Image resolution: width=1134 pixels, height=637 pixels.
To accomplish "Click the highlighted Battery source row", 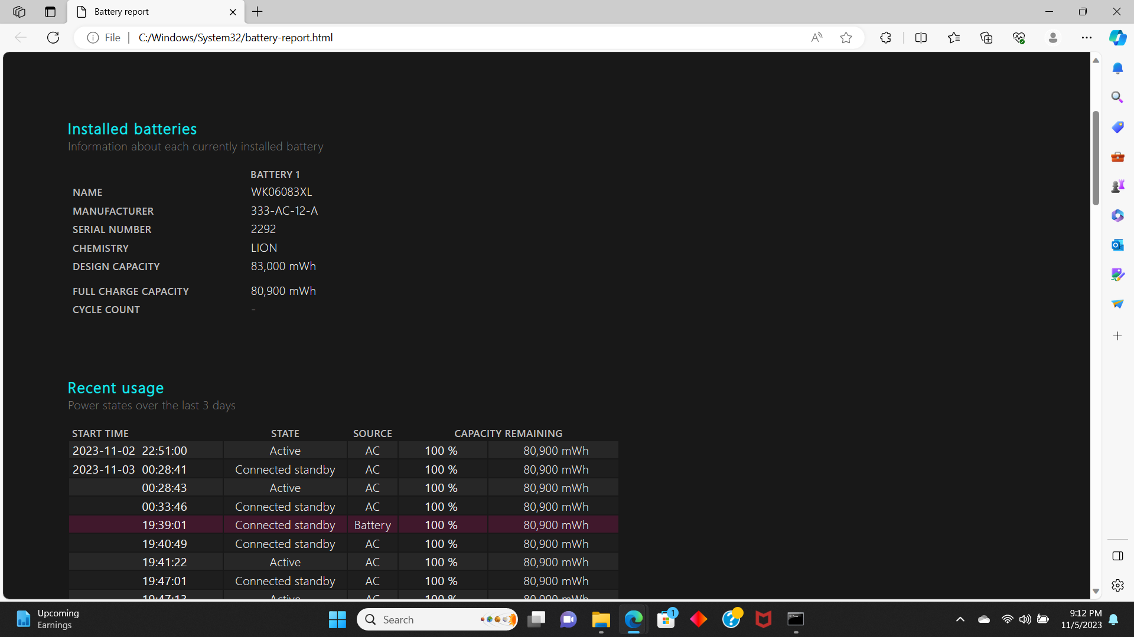I will tap(344, 525).
